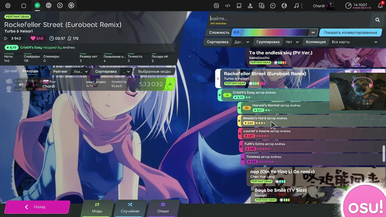
Task: Click mapper name Andrea link
Action: pyautogui.click(x=69, y=47)
